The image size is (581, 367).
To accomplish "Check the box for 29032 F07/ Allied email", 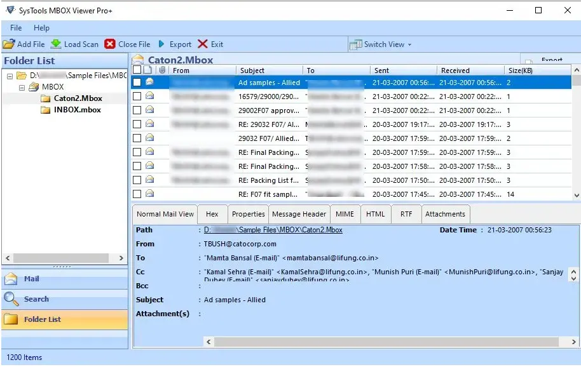I will [x=137, y=138].
